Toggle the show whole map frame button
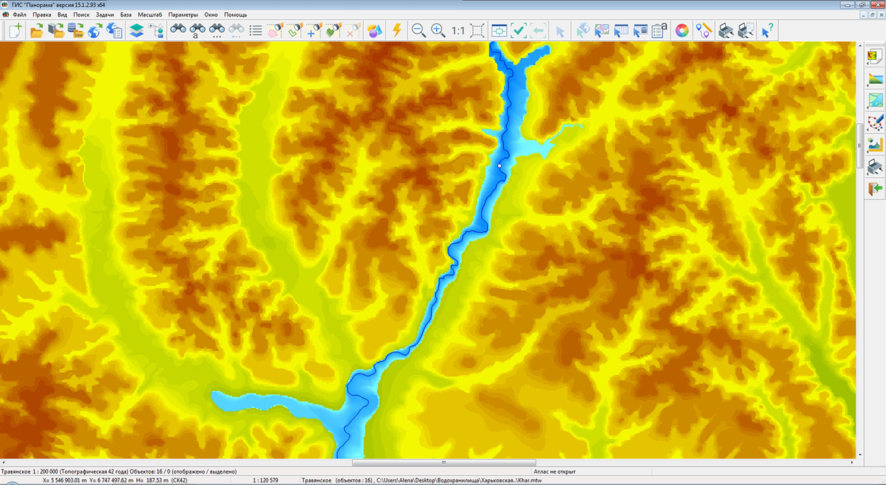The image size is (886, 485). click(478, 31)
